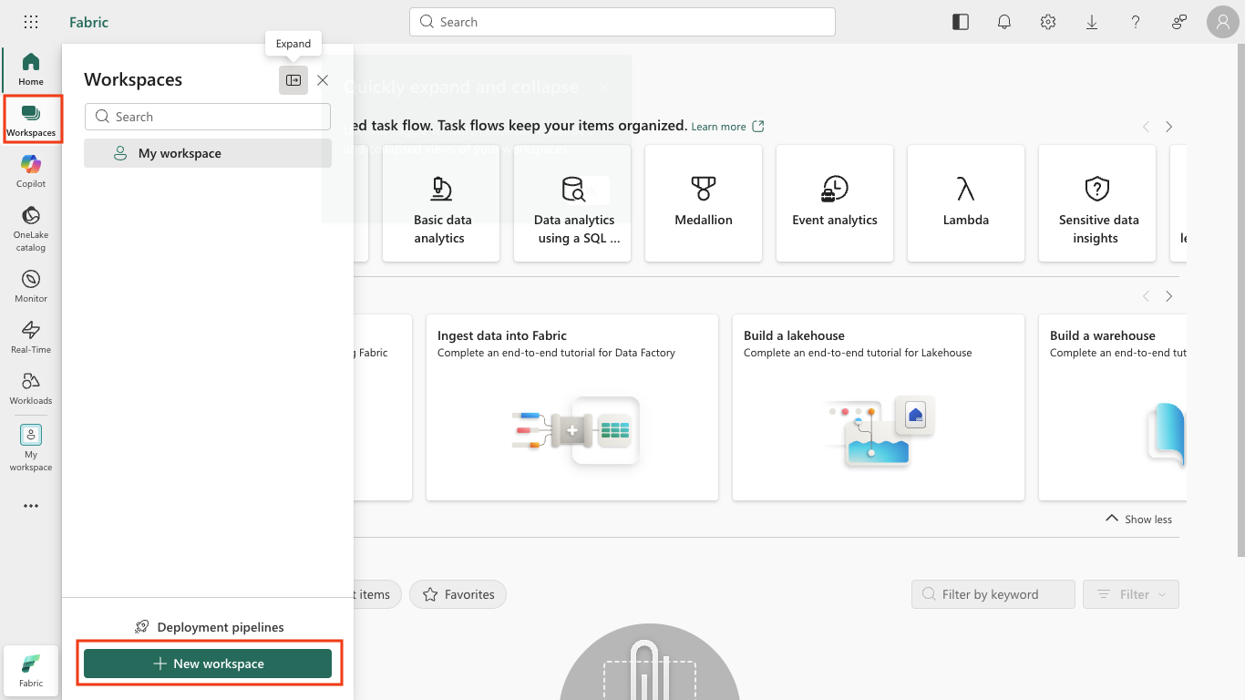Click the New workspace button
This screenshot has height=700, width=1245.
[208, 664]
